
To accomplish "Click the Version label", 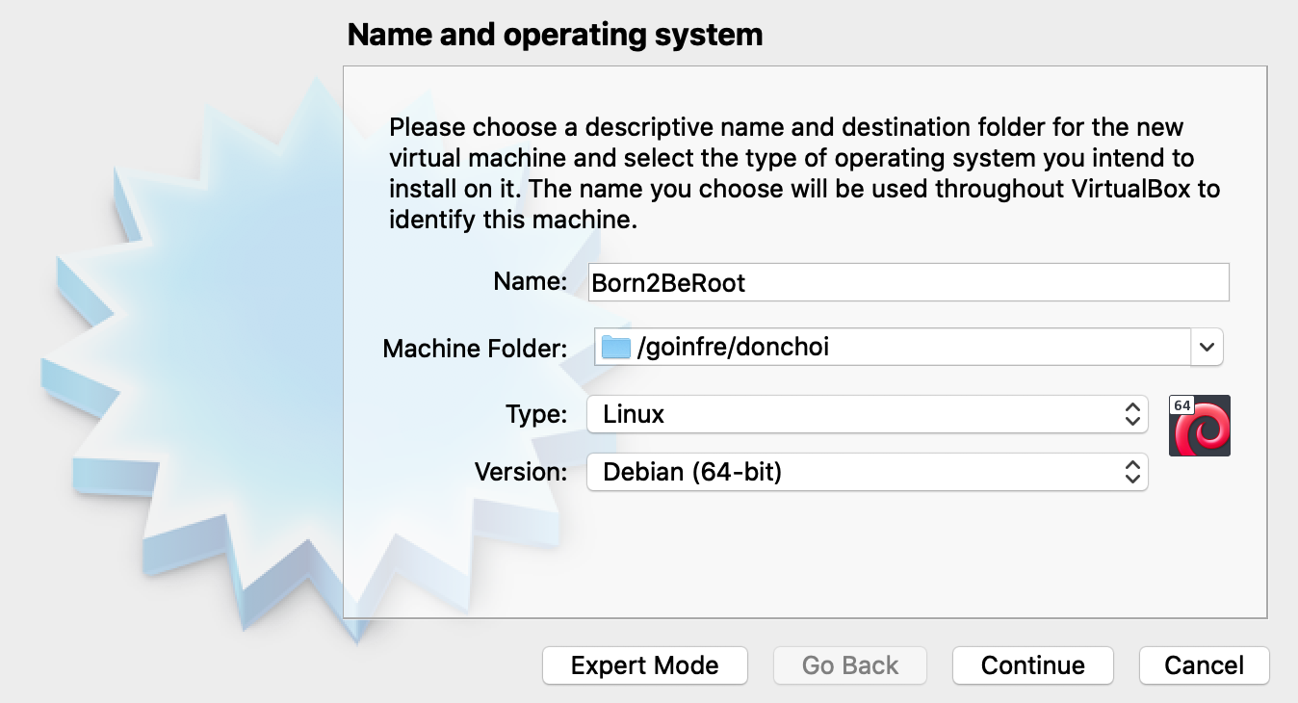I will [522, 472].
